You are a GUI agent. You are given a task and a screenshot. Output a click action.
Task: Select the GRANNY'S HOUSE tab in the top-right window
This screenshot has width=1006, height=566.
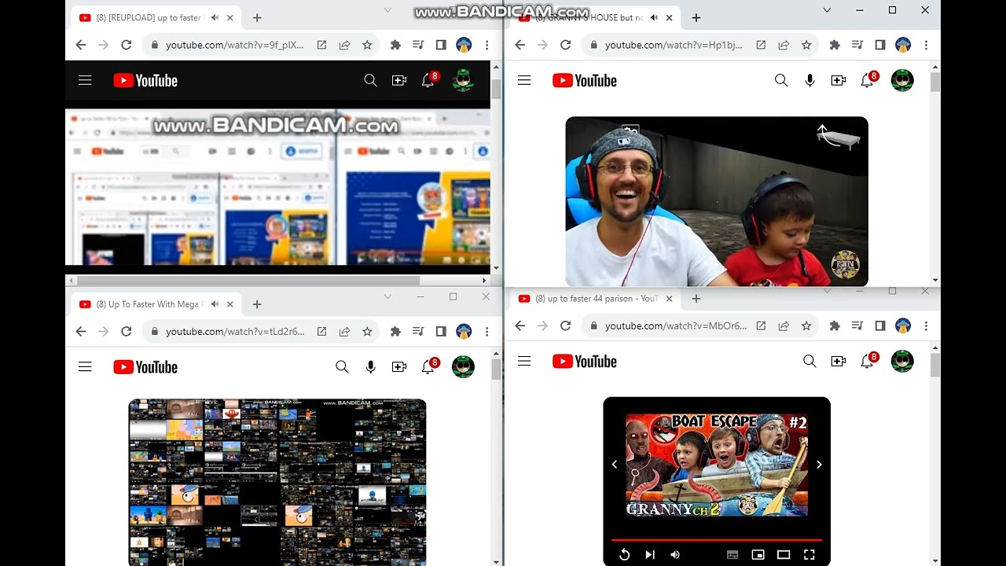click(x=593, y=17)
